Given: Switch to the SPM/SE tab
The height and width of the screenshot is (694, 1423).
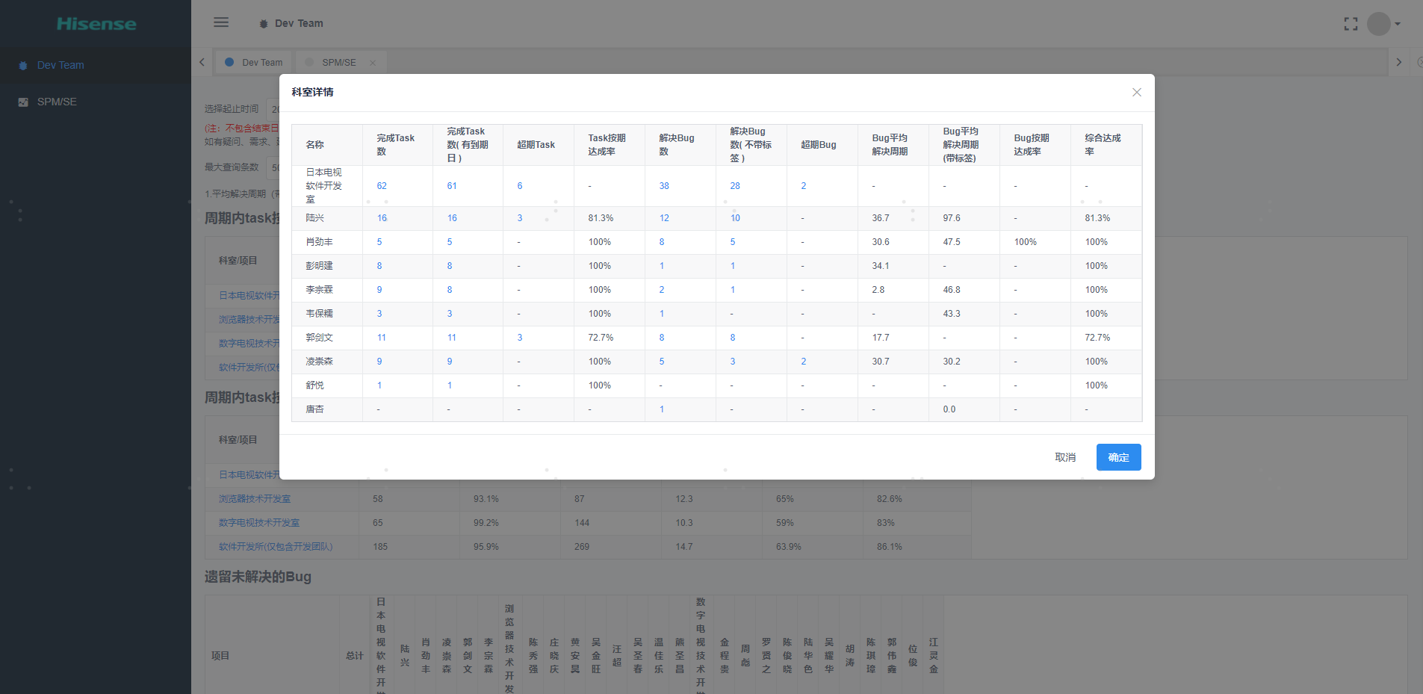Looking at the screenshot, I should (x=338, y=63).
